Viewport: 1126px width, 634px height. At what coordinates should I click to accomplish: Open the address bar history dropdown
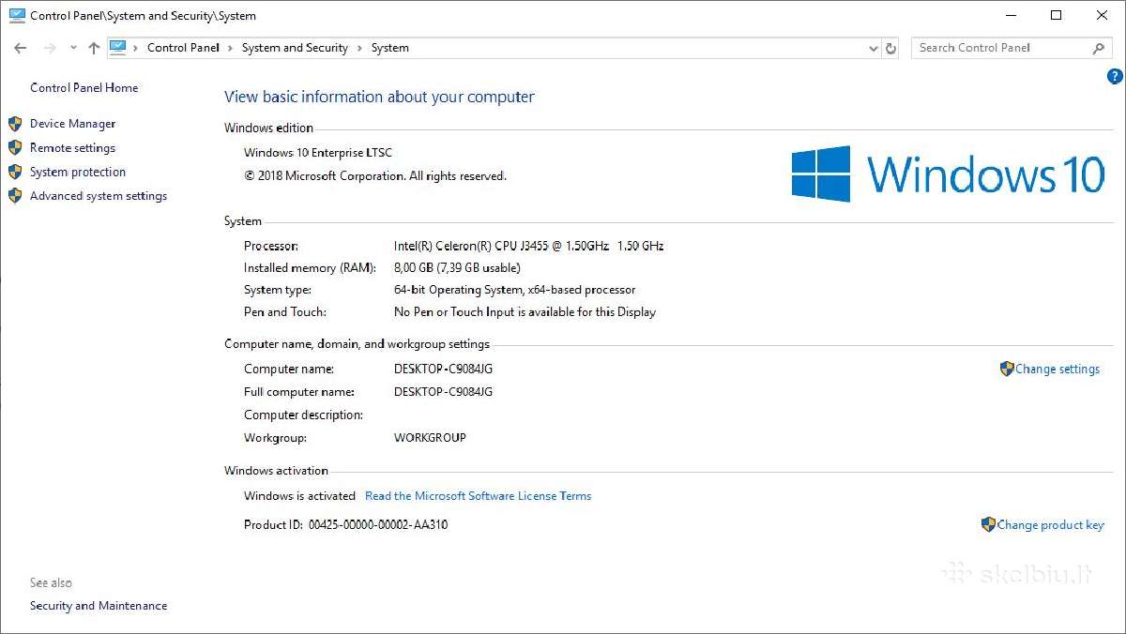[x=874, y=48]
